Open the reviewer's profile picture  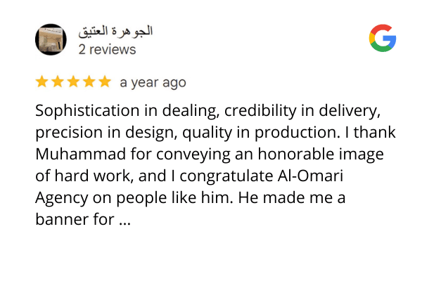pos(51,39)
